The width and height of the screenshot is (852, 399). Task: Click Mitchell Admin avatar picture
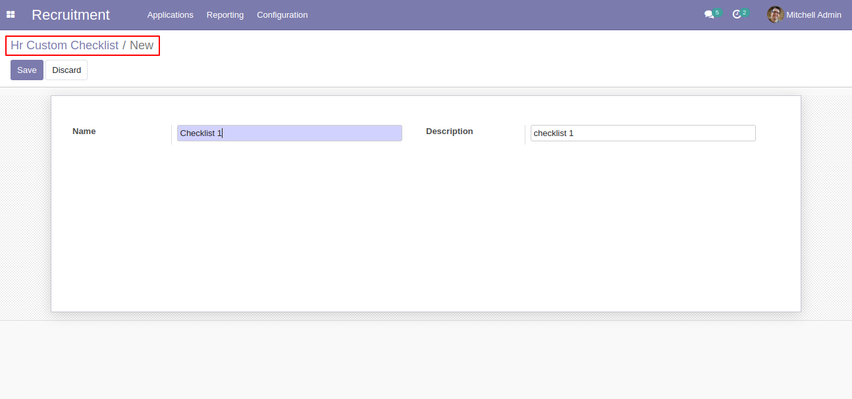pos(775,14)
